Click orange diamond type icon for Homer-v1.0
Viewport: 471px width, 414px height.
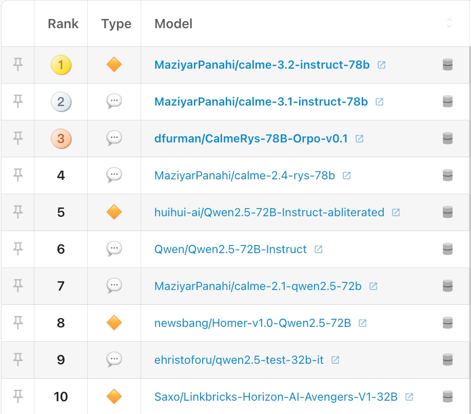point(114,323)
